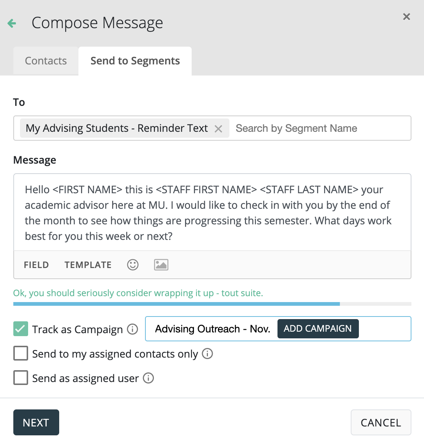Open the TEMPLATE selector
This screenshot has width=424, height=442.
(88, 265)
